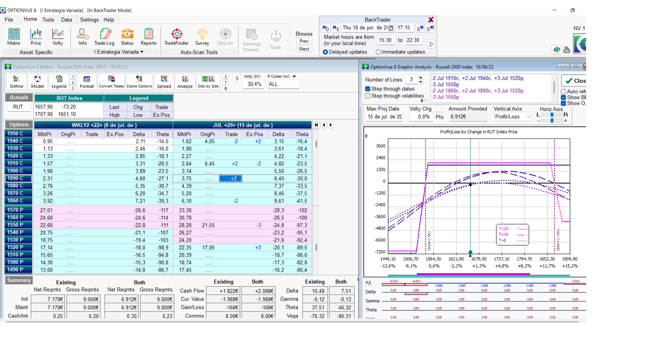Launch the Survey lightbulb icon

pyautogui.click(x=202, y=37)
